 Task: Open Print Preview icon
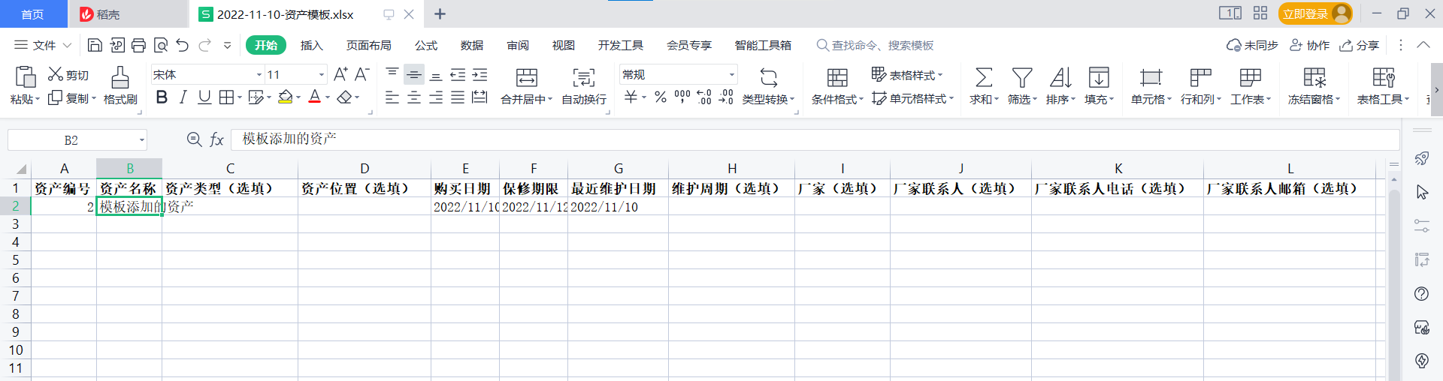point(160,46)
